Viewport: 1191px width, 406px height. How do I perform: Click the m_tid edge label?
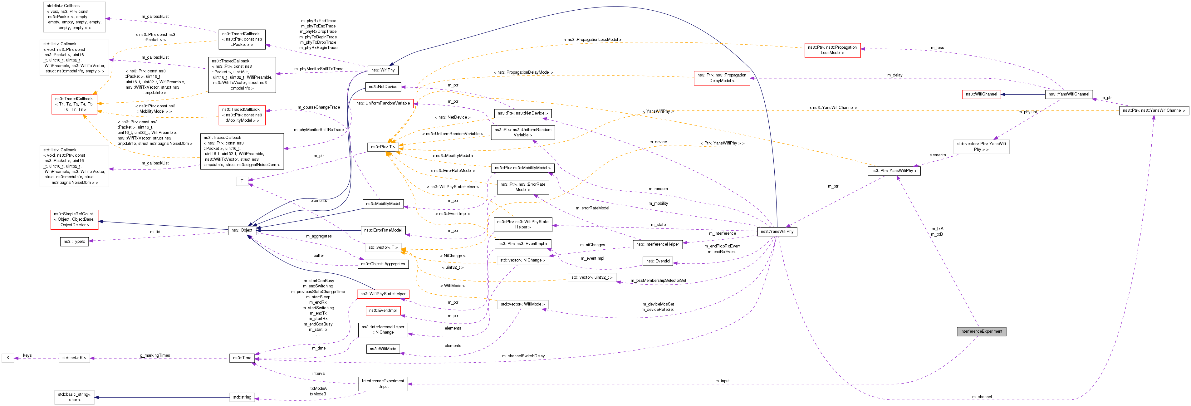click(155, 232)
